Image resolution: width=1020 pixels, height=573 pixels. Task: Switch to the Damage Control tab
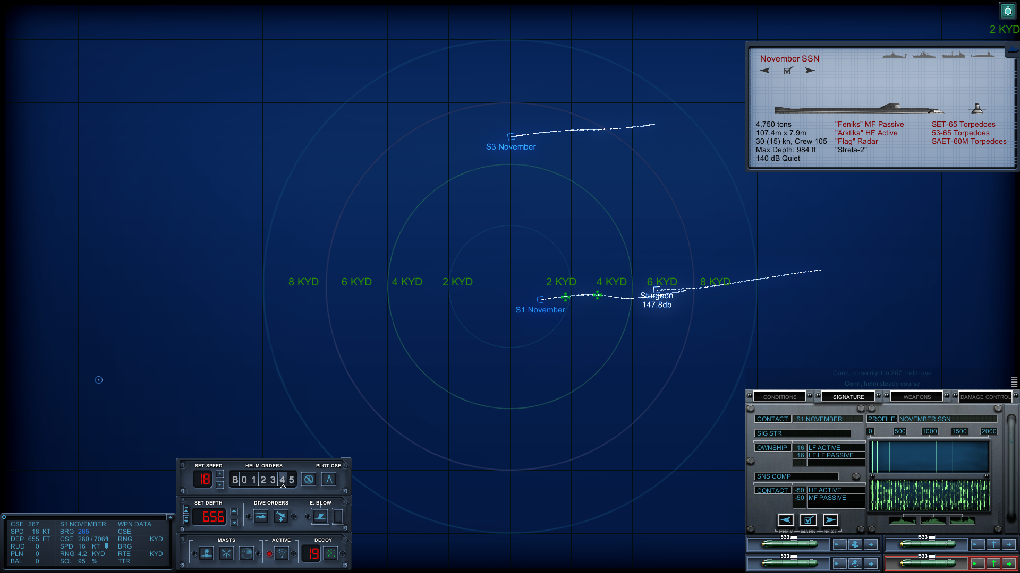point(985,397)
